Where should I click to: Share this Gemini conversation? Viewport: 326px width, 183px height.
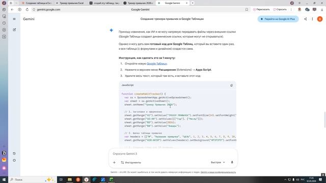coord(305,19)
